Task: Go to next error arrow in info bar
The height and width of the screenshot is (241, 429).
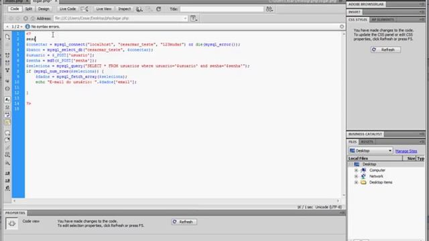Action: click(x=21, y=27)
